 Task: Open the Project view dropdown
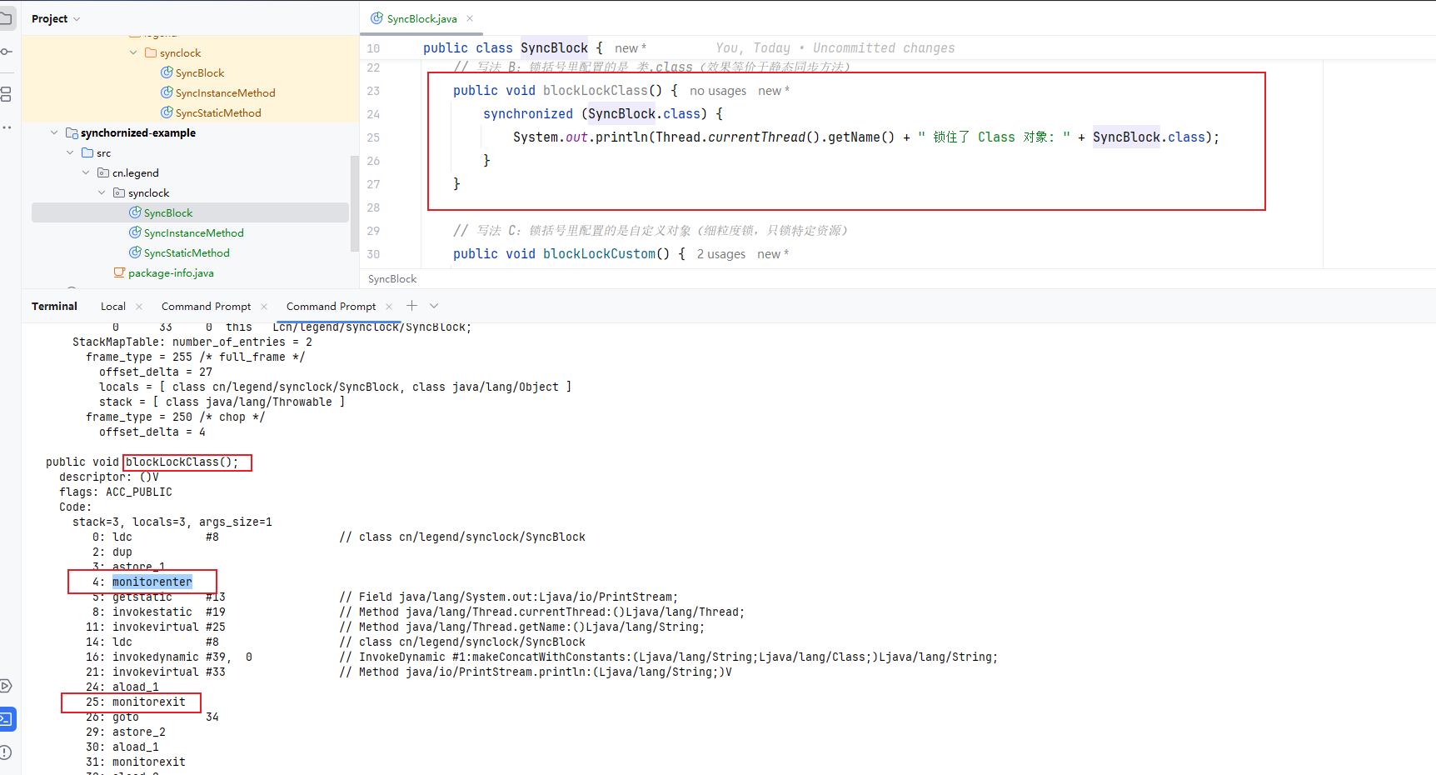56,18
